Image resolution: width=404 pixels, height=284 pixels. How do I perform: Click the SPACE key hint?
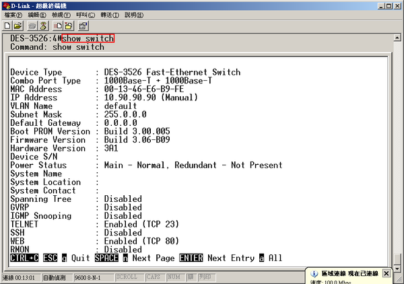click(x=106, y=258)
